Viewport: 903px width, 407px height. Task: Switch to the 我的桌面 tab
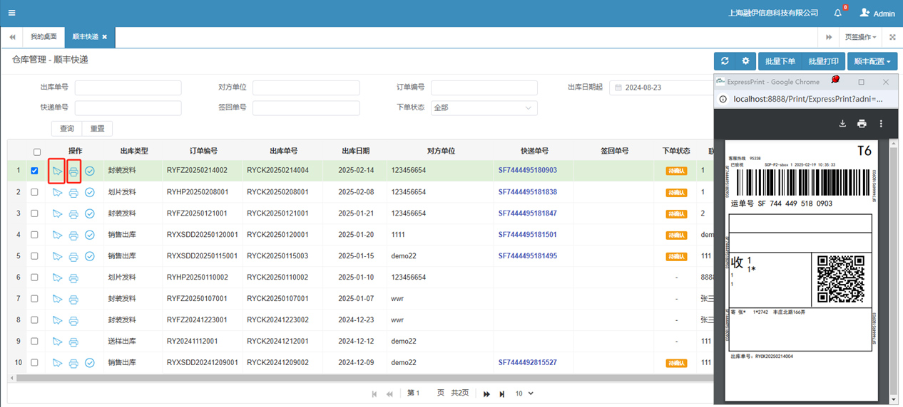[x=44, y=37]
